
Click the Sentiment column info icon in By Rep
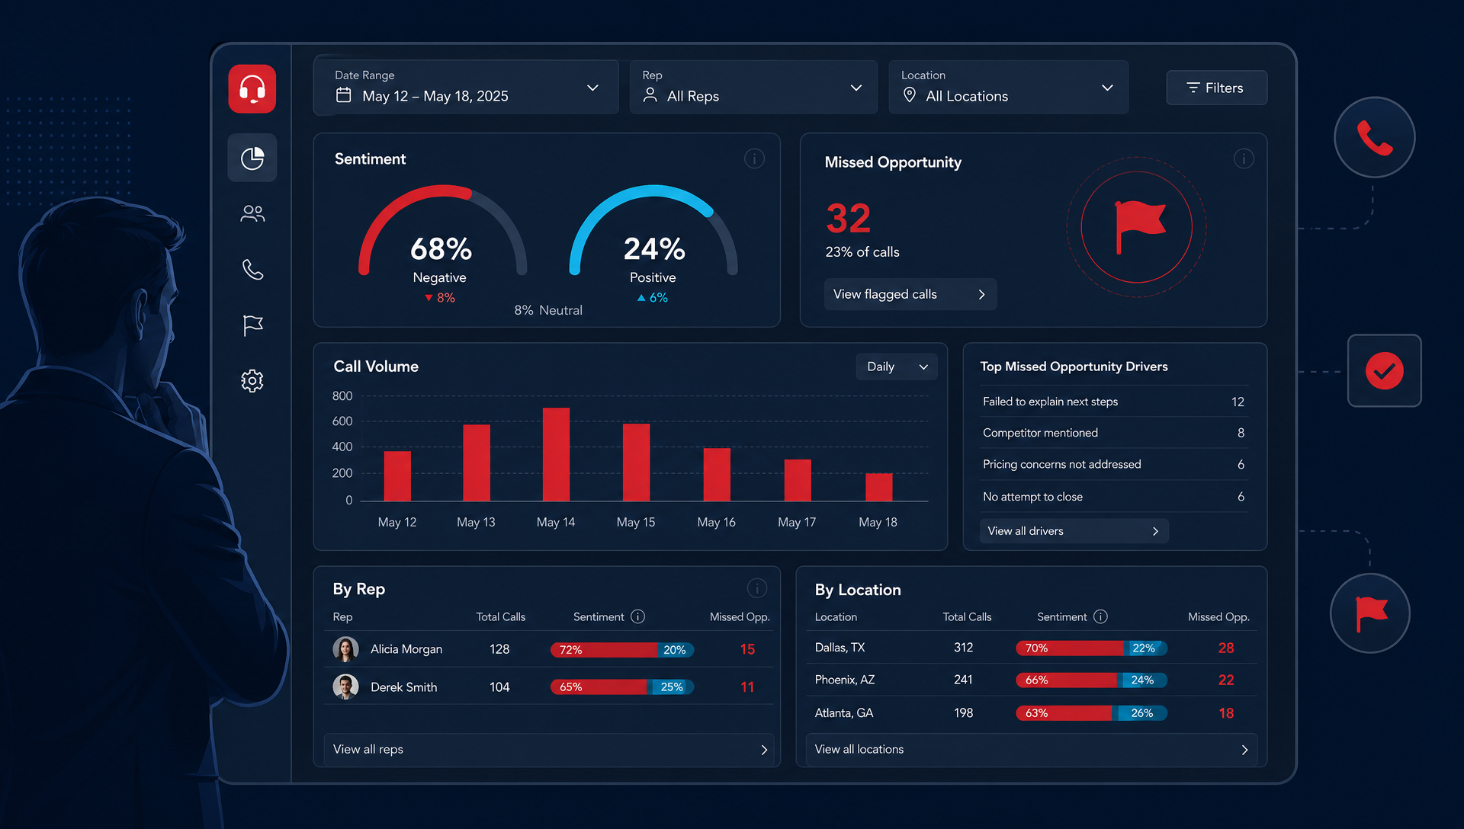tap(638, 616)
